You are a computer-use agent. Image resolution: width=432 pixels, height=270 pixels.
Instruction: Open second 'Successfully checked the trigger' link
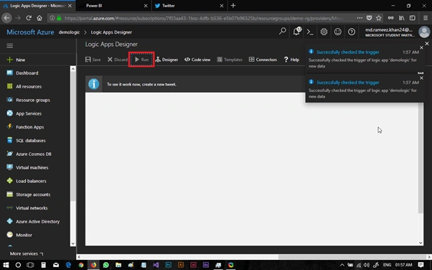348,83
